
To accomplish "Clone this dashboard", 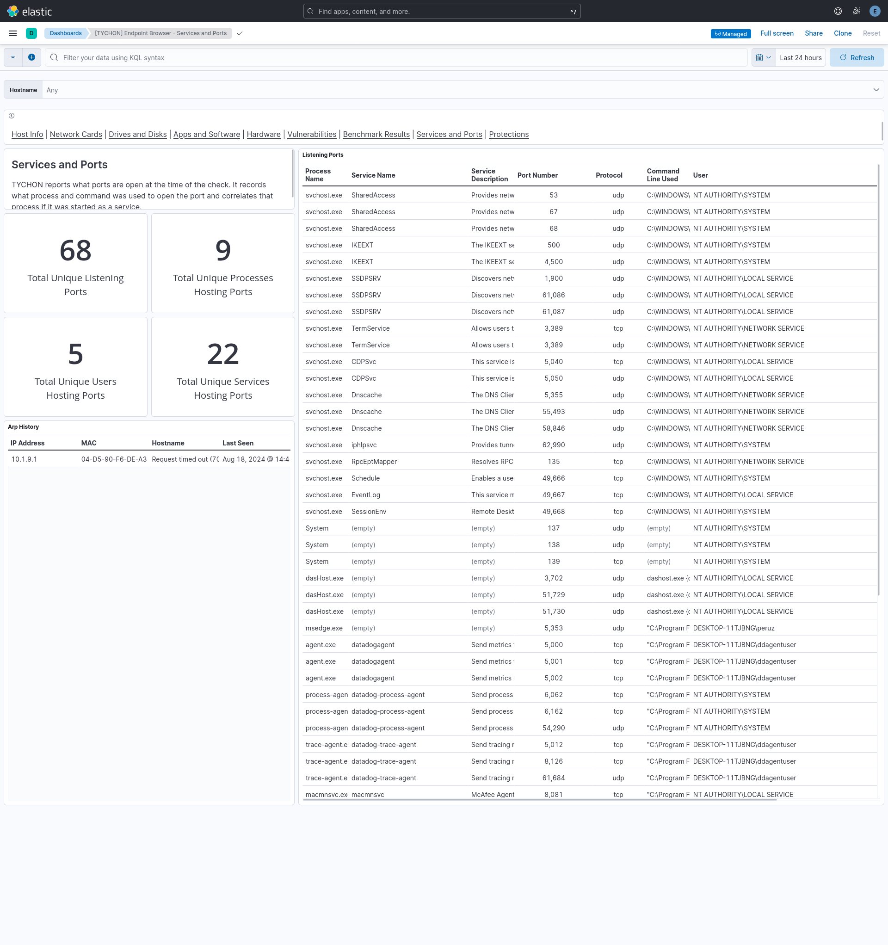I will click(842, 33).
